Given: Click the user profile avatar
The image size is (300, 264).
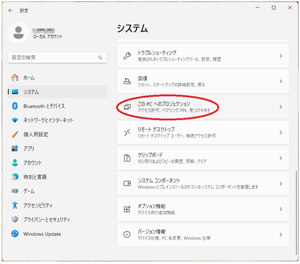Looking at the screenshot, I should click(x=18, y=33).
